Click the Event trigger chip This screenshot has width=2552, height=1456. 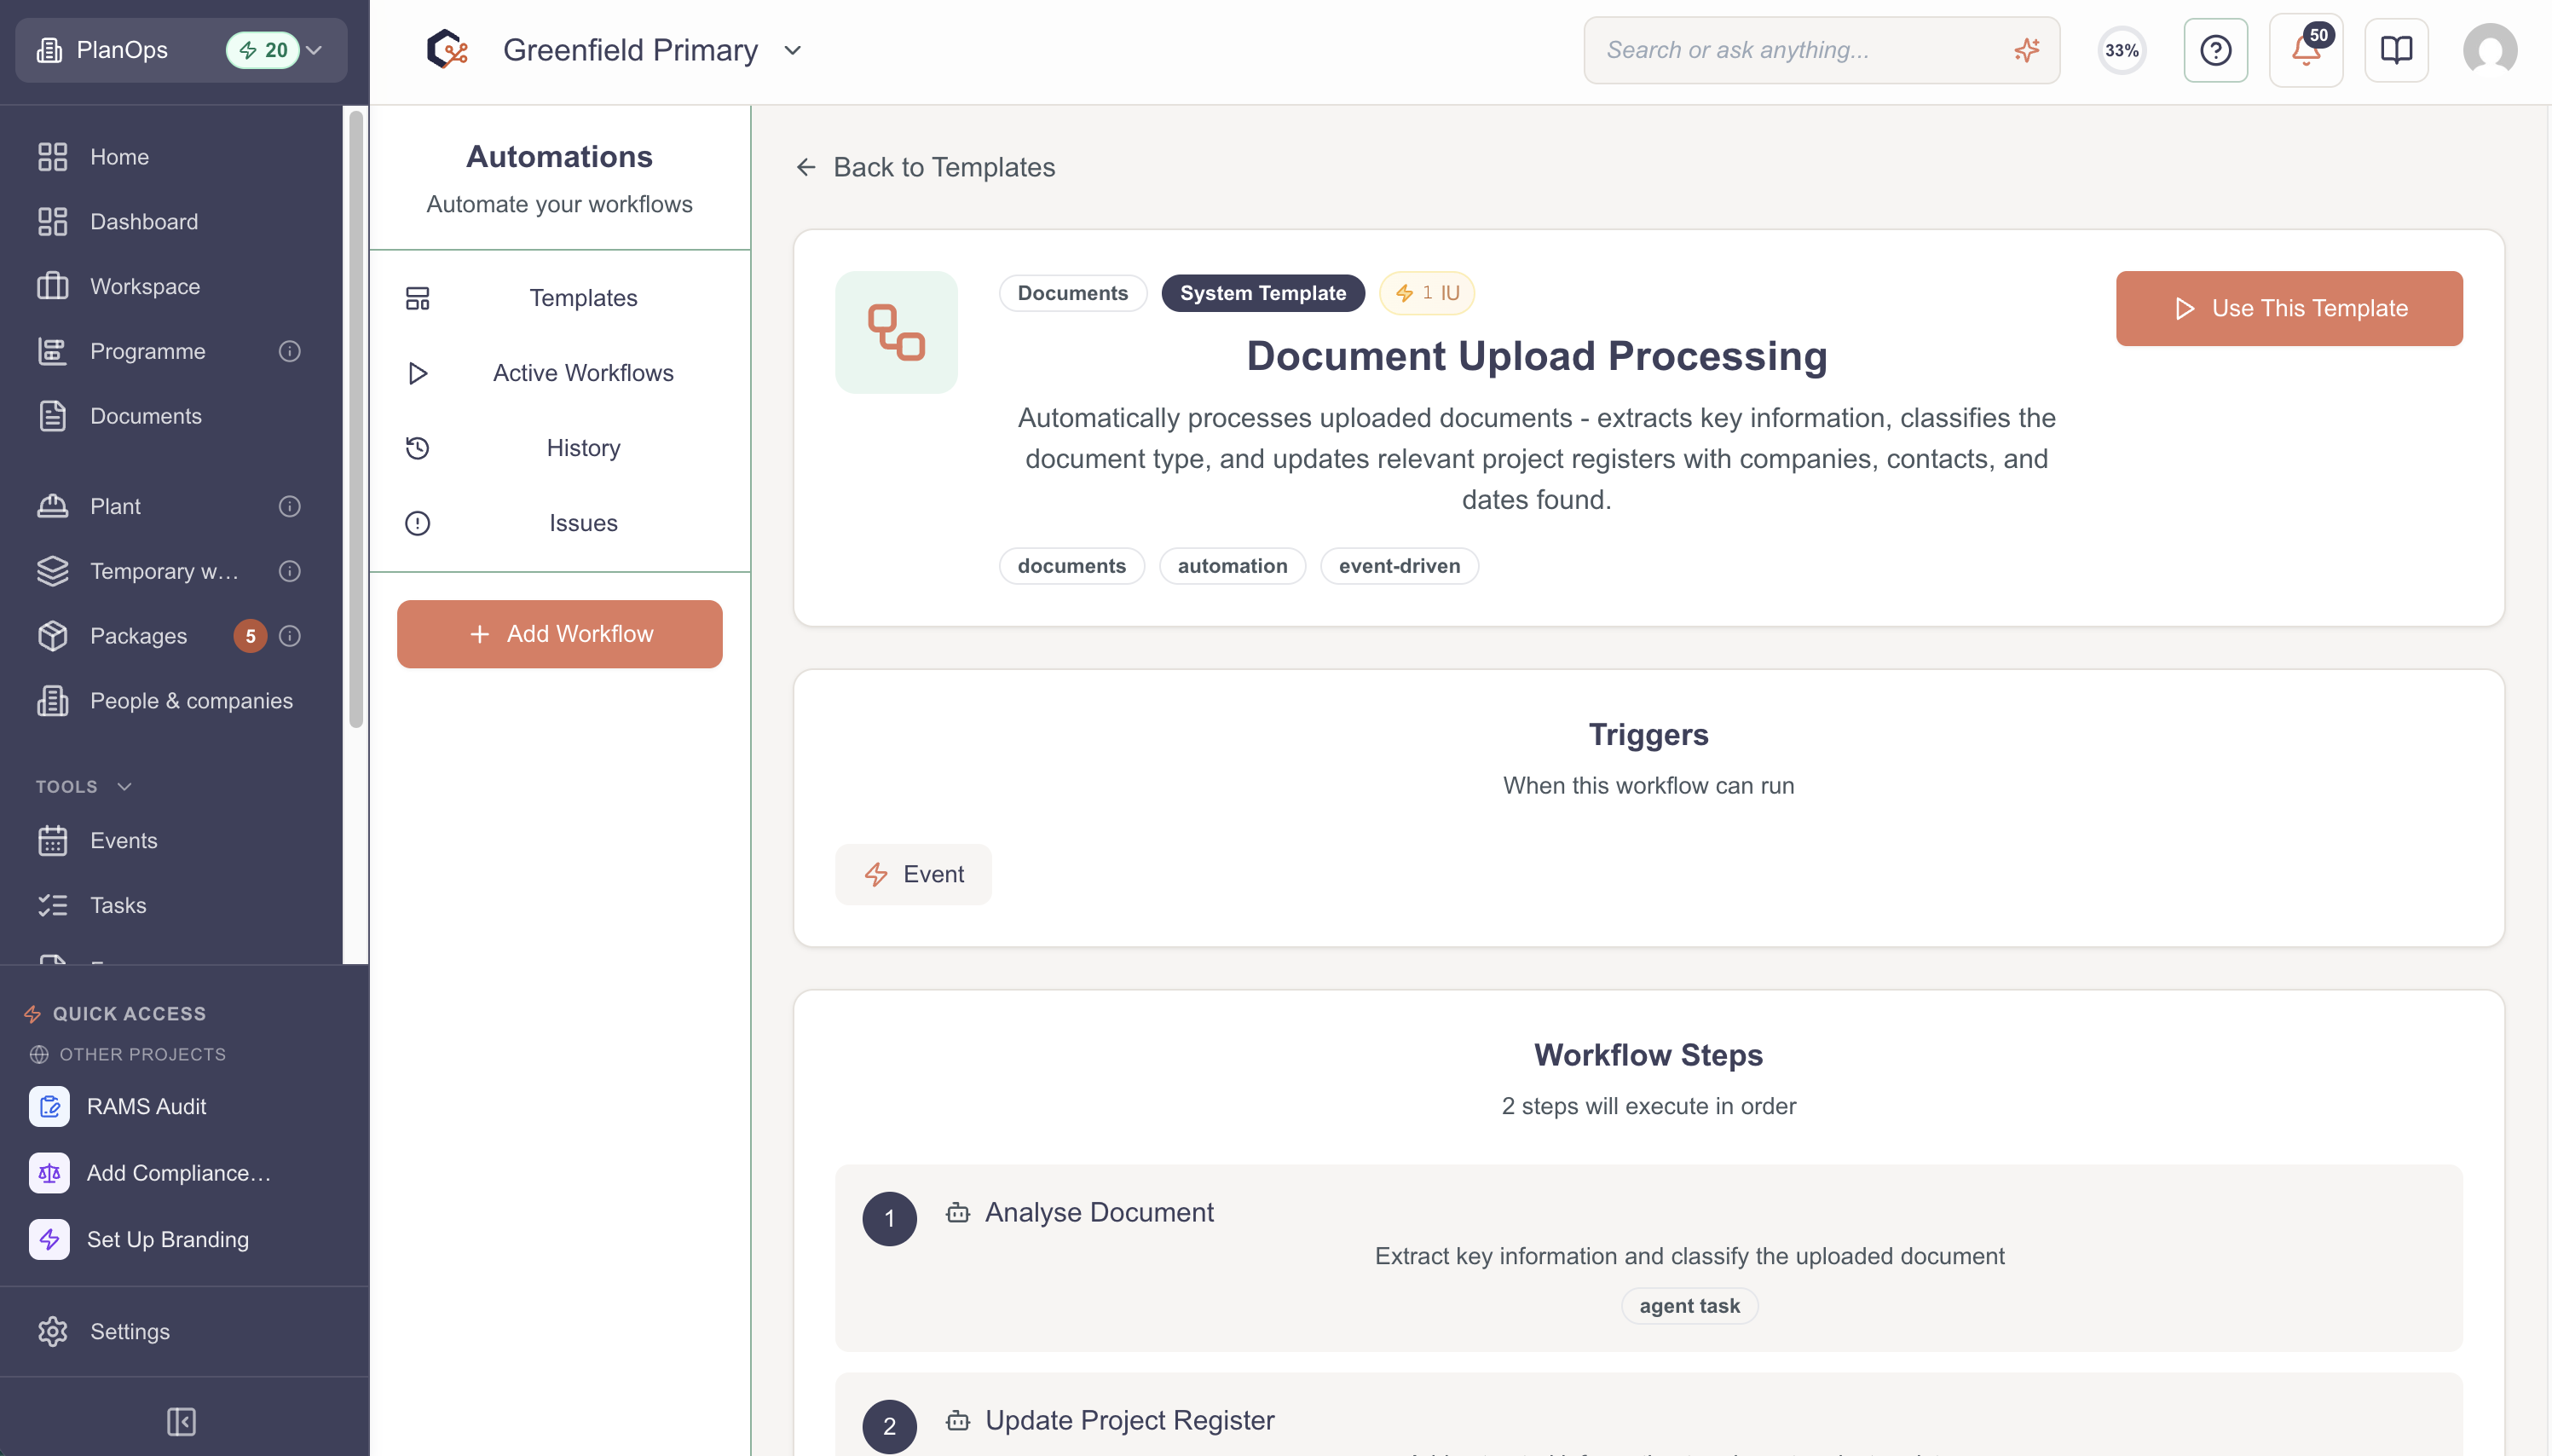(x=913, y=874)
